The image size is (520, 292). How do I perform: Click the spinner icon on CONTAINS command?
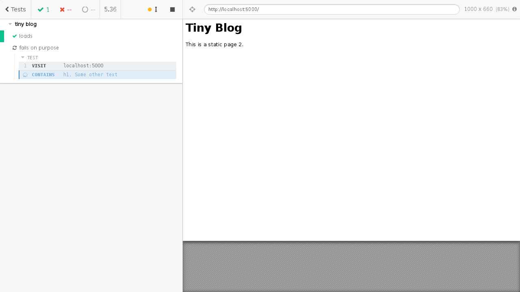(25, 75)
